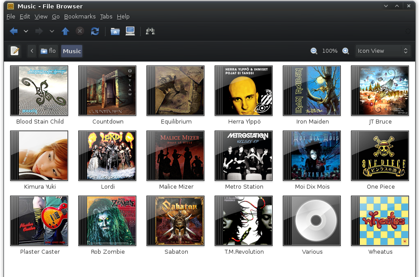The width and height of the screenshot is (420, 277).
Task: Click the "Various" folder name
Action: tap(312, 252)
